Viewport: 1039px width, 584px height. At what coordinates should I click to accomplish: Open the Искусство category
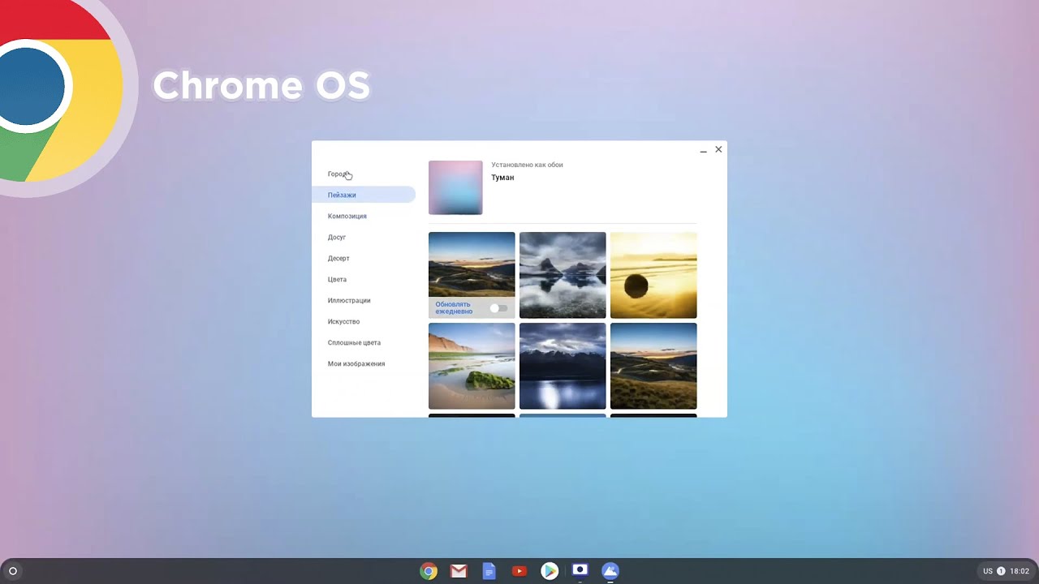[364, 321]
